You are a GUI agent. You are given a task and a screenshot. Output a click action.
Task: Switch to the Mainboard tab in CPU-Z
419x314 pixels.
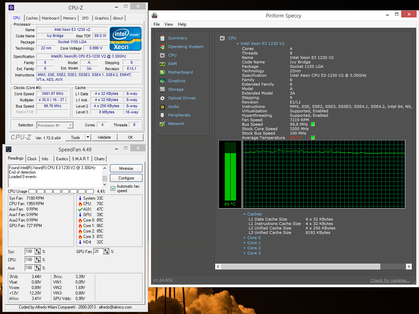50,18
